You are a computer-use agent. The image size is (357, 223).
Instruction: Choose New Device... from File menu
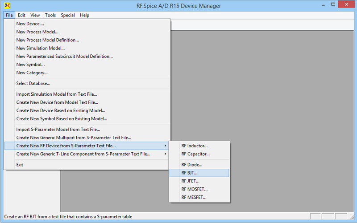[x=87, y=24]
